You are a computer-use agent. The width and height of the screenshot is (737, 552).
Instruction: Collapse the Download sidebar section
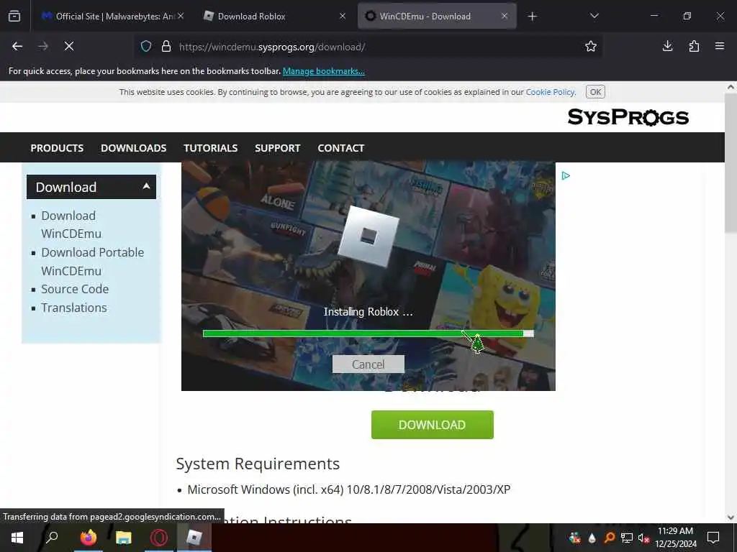pos(91,187)
